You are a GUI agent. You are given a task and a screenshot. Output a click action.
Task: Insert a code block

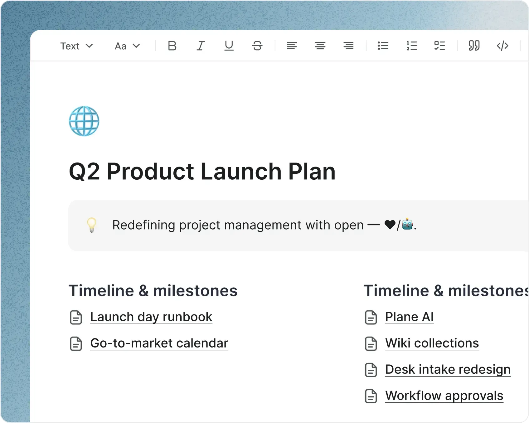click(502, 46)
